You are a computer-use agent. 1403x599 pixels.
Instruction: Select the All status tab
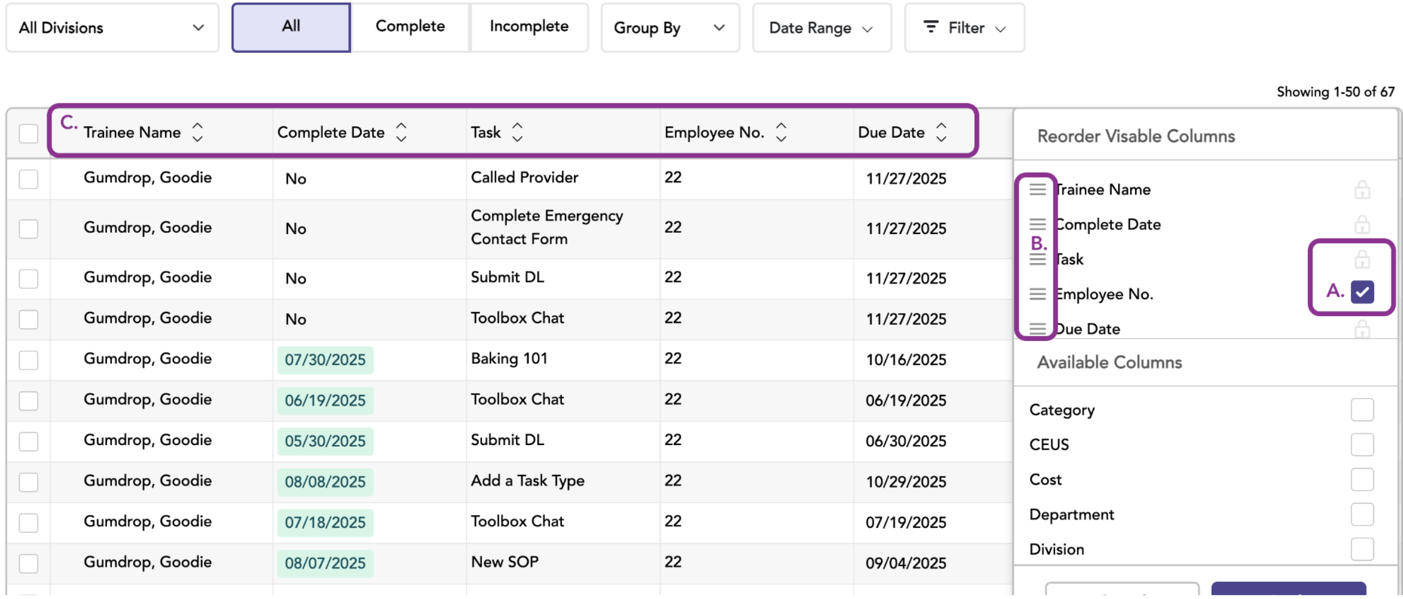[x=291, y=26]
